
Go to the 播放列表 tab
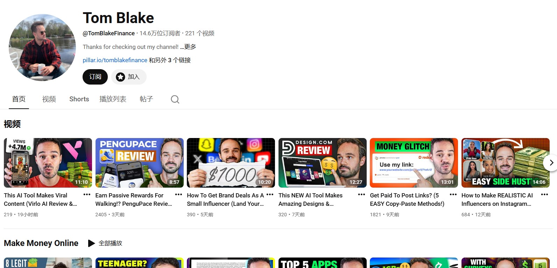(113, 99)
